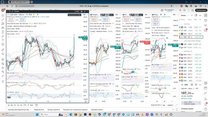The image size is (208, 117).
Task: Toggle magnet mode in the left toolbar
Action: pos(3,59)
